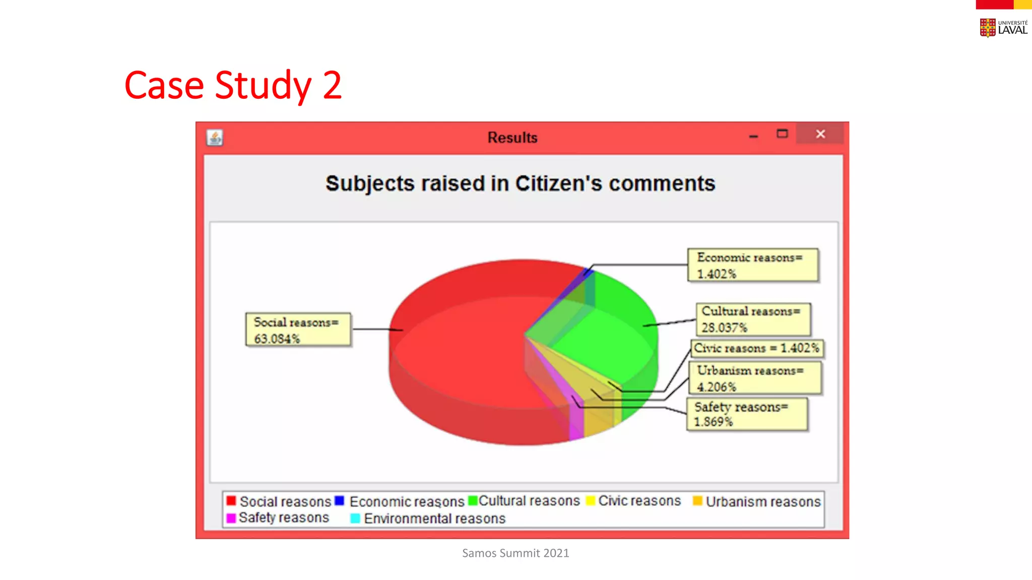
Task: Click 'Cultural reasons' legend text
Action: [x=529, y=500]
